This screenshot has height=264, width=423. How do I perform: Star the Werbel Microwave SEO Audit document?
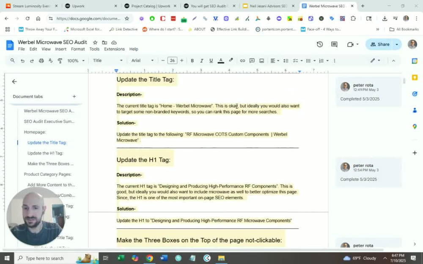[x=95, y=43]
